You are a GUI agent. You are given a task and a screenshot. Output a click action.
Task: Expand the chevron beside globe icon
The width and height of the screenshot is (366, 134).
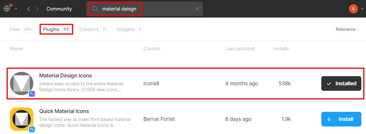[x=16, y=9]
